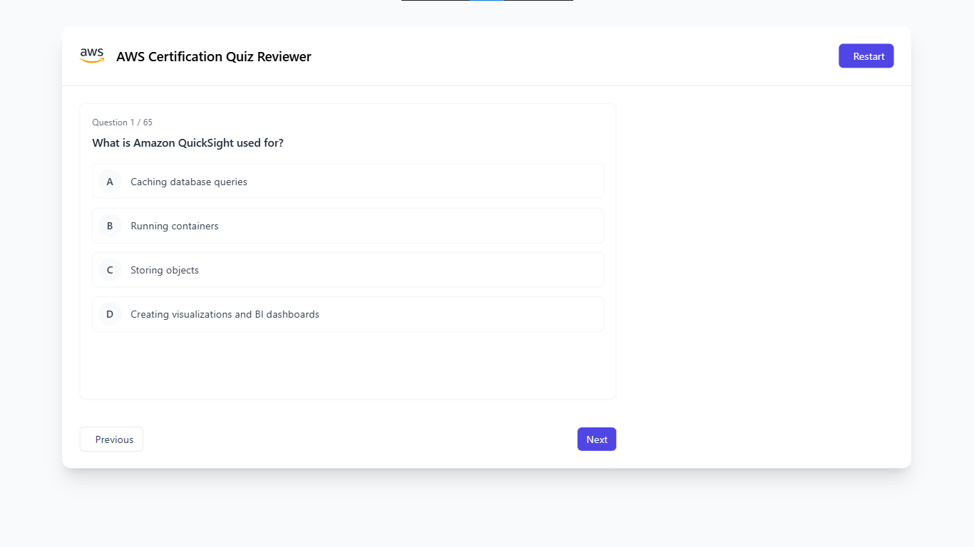Click the AWS logo in the header
Screen dimensions: 974x547
[92, 56]
